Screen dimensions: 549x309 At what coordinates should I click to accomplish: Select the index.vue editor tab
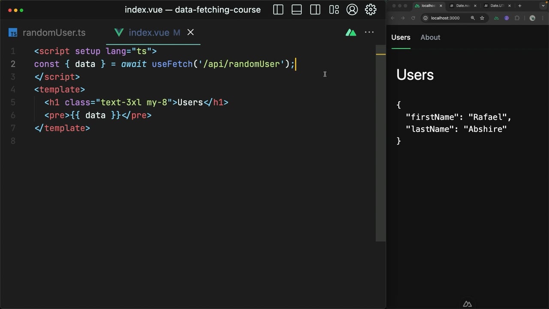click(148, 33)
